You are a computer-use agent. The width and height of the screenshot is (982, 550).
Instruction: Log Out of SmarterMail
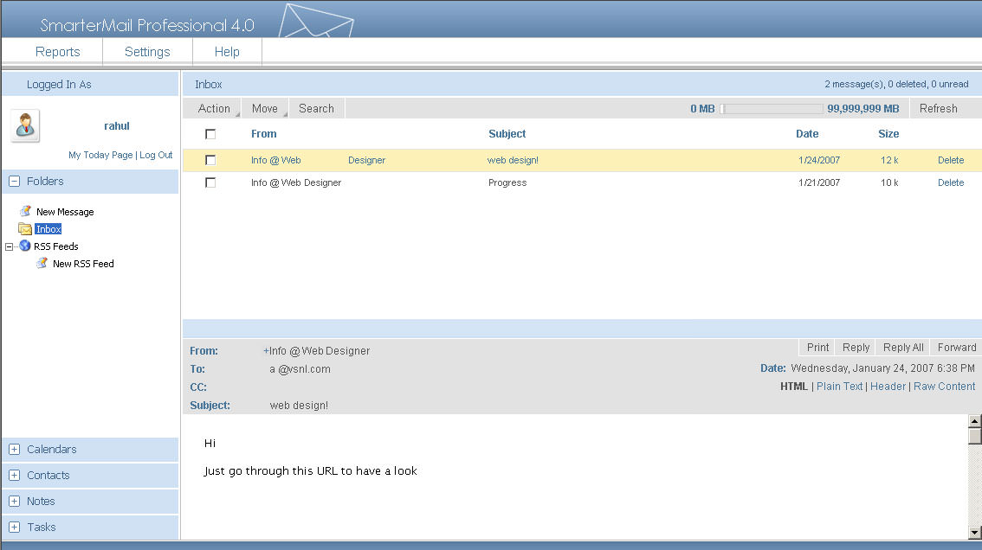pos(156,155)
